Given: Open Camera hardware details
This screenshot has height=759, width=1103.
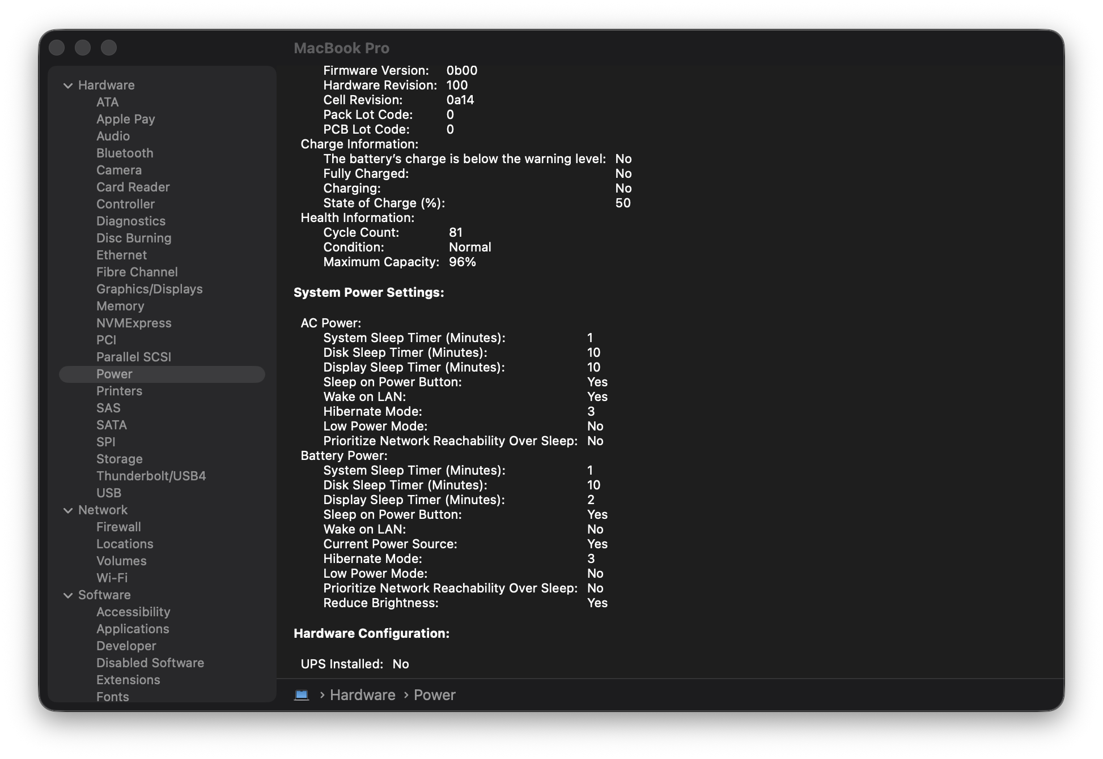Looking at the screenshot, I should coord(119,170).
